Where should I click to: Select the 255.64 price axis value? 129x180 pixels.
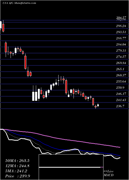coord(121,82)
